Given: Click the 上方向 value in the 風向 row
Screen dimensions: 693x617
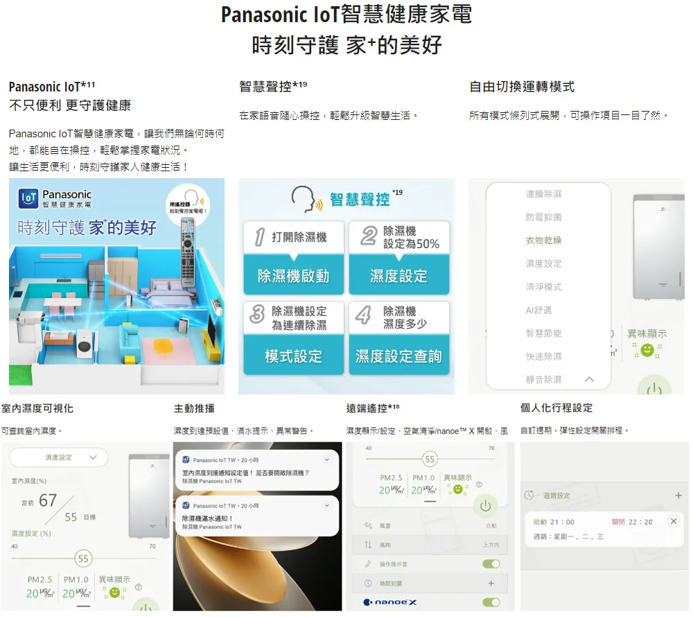Looking at the screenshot, I should point(491,545).
